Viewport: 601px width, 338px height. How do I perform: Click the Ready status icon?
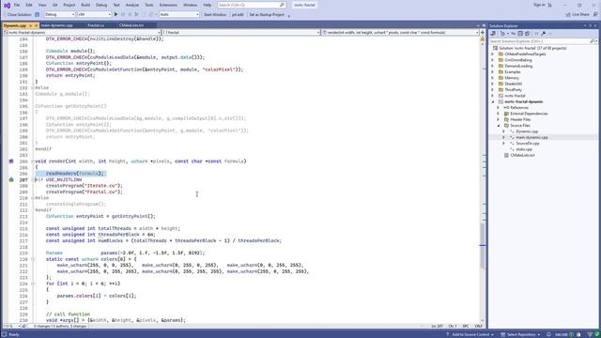tap(4, 334)
